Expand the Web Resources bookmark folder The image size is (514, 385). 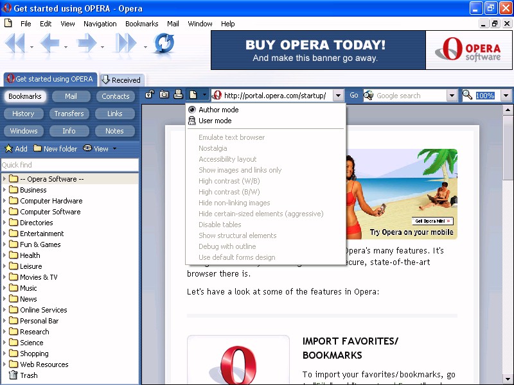(4, 364)
